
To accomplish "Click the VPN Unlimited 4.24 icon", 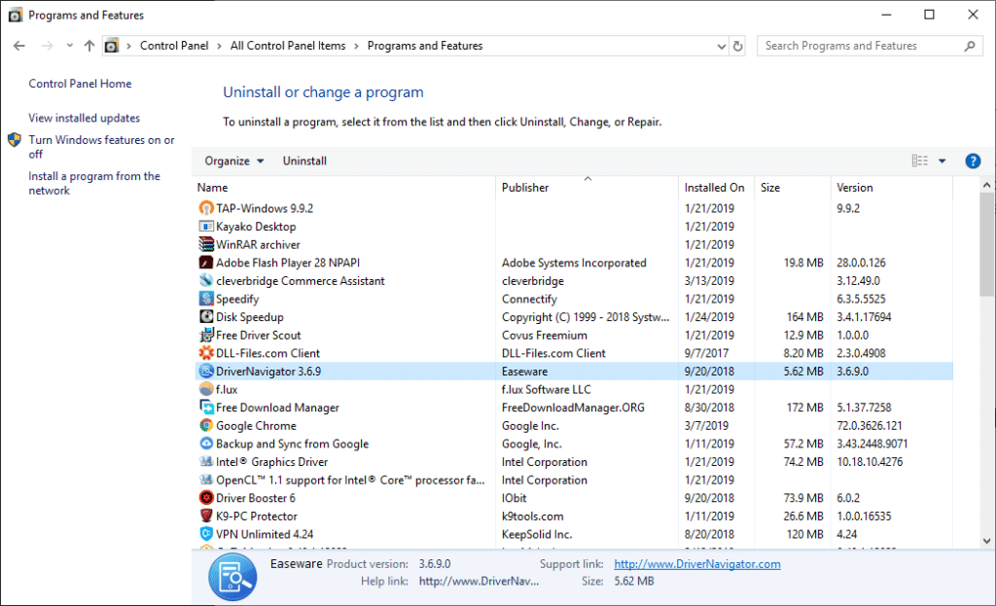I will click(x=206, y=534).
